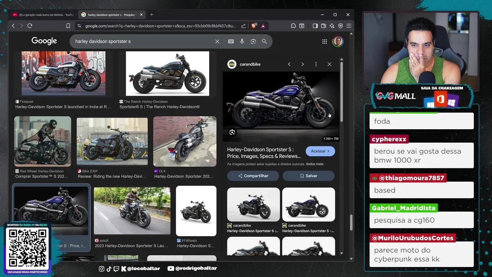
Task: Click the Google logo
Action: [44, 41]
